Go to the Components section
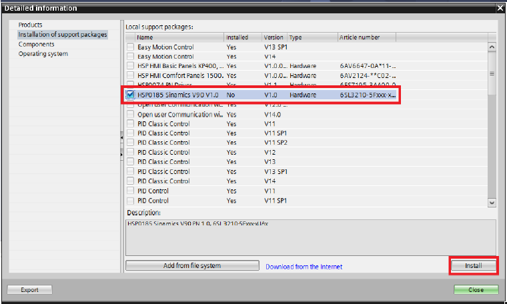507x304 pixels. coord(36,44)
